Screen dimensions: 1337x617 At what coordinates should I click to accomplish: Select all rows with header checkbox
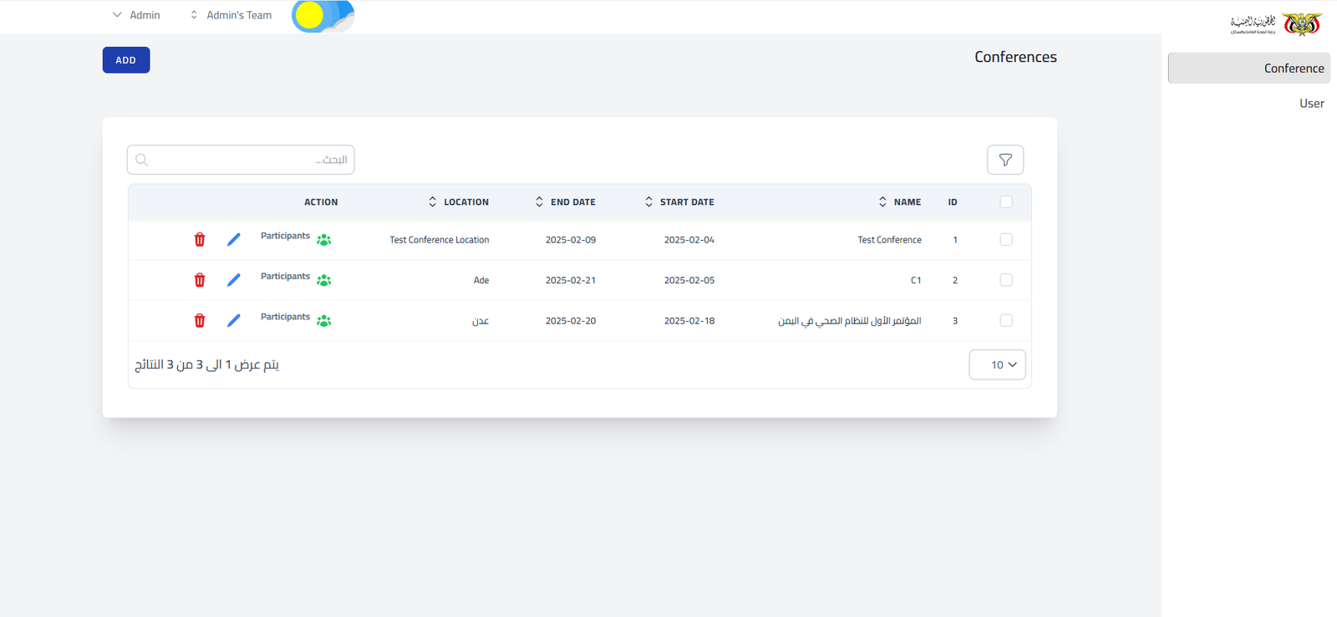[x=1006, y=202]
